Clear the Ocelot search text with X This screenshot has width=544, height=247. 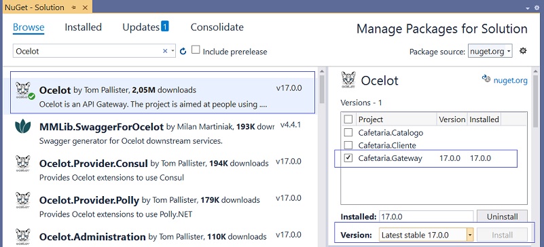pos(165,51)
